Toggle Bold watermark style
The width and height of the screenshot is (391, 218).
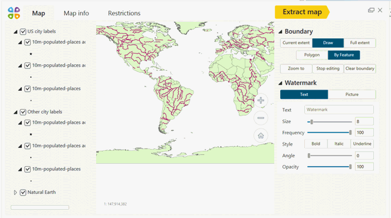(x=316, y=144)
